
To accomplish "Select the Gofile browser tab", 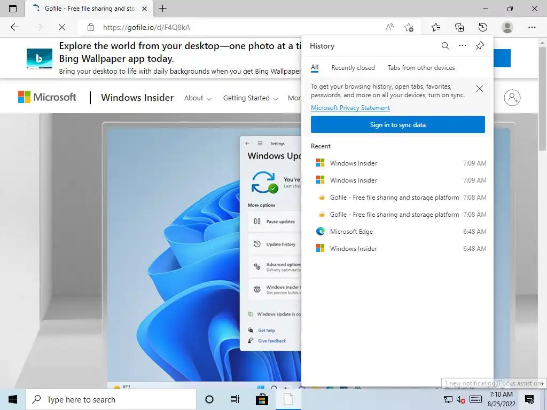I will coord(89,9).
